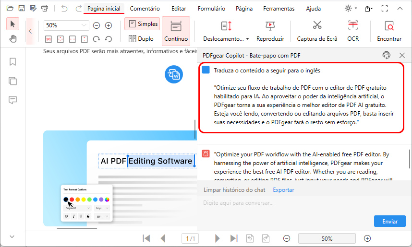Select the Simples single-page view
This screenshot has height=247, width=412.
coord(142,24)
